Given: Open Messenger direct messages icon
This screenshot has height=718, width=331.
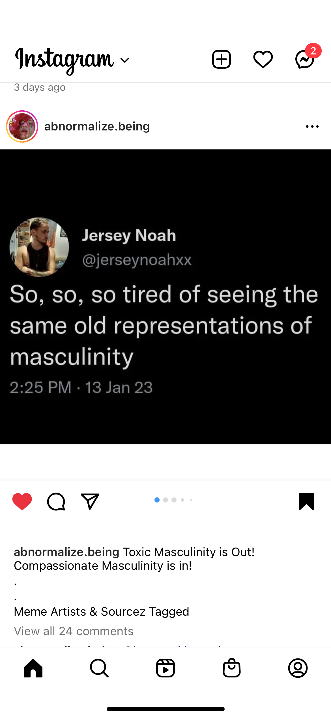Looking at the screenshot, I should click(x=305, y=59).
